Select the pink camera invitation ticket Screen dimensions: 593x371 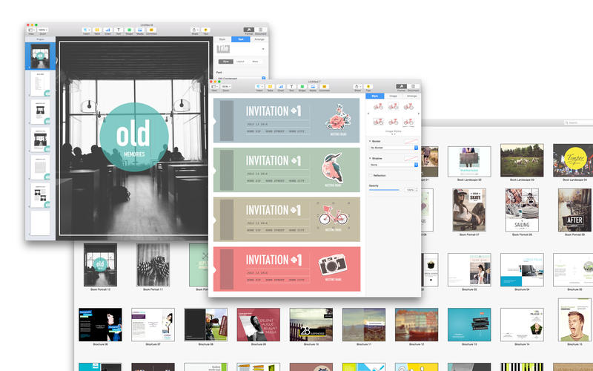(x=286, y=269)
